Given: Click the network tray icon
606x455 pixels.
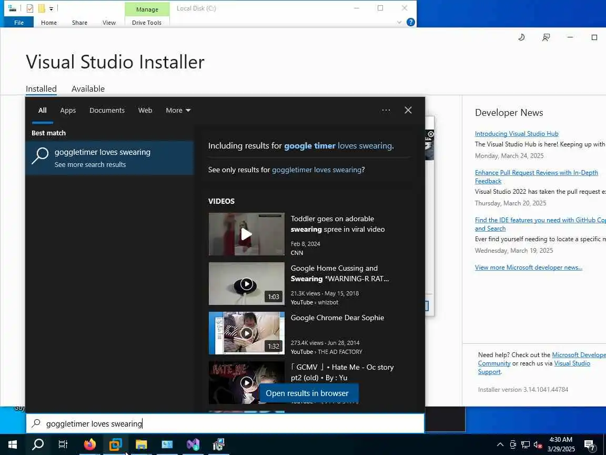Looking at the screenshot, I should click(525, 444).
